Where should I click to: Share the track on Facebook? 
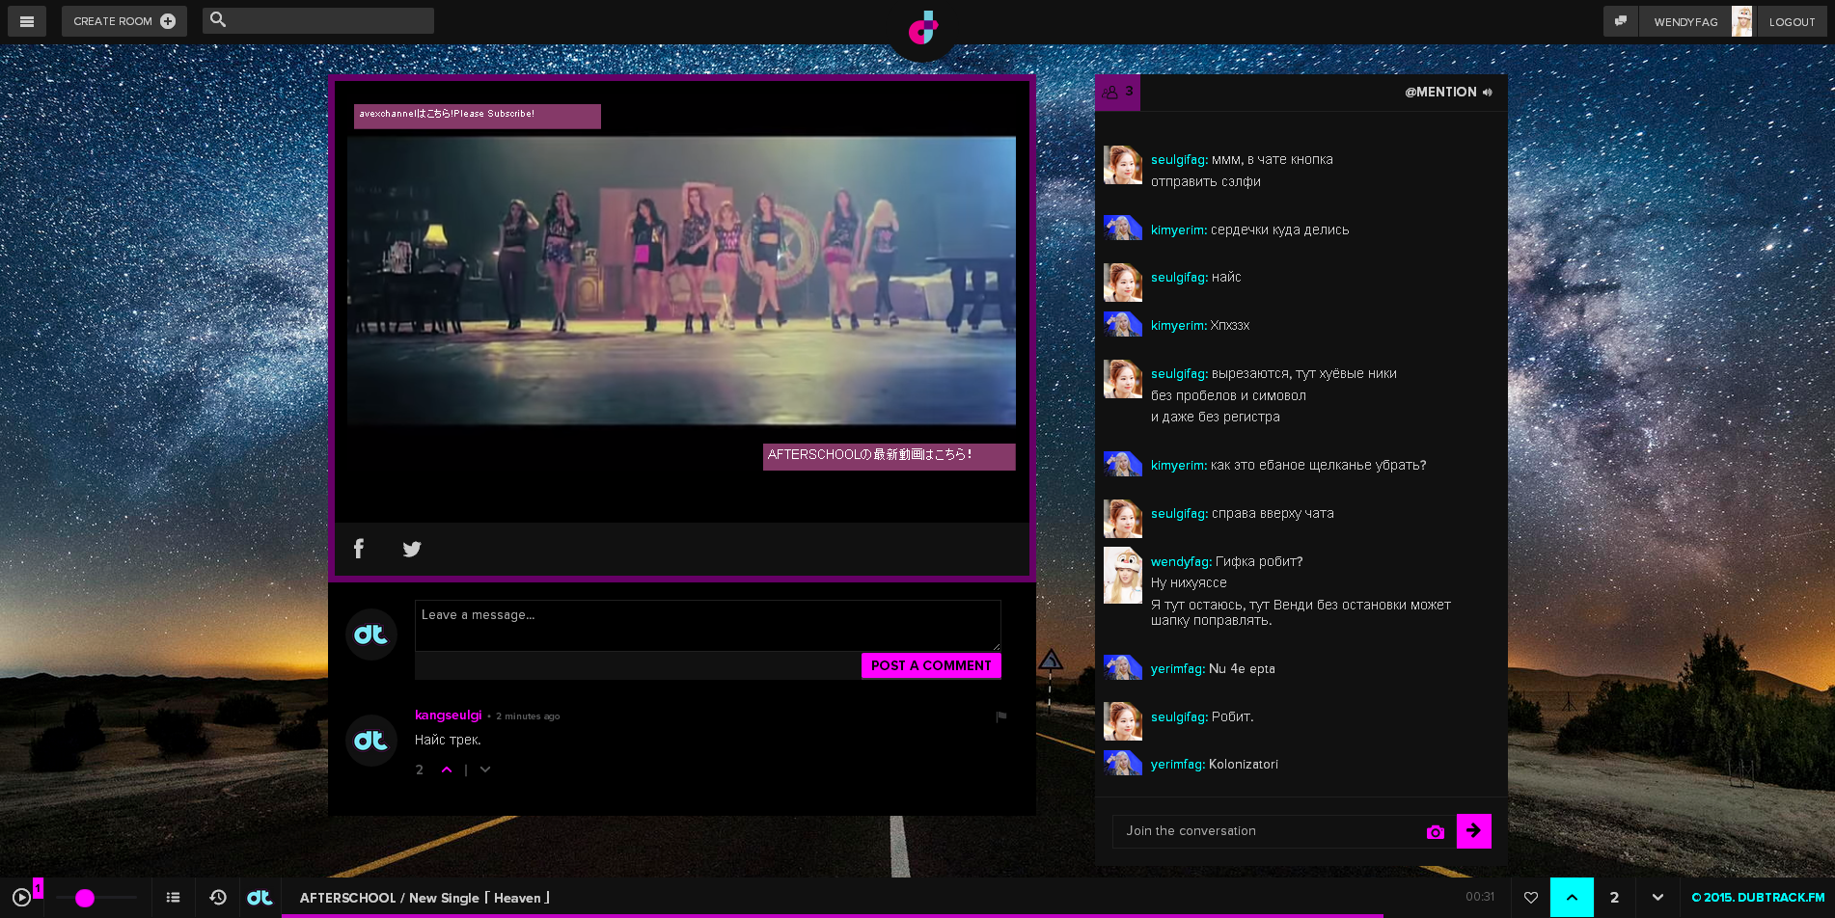(x=359, y=549)
